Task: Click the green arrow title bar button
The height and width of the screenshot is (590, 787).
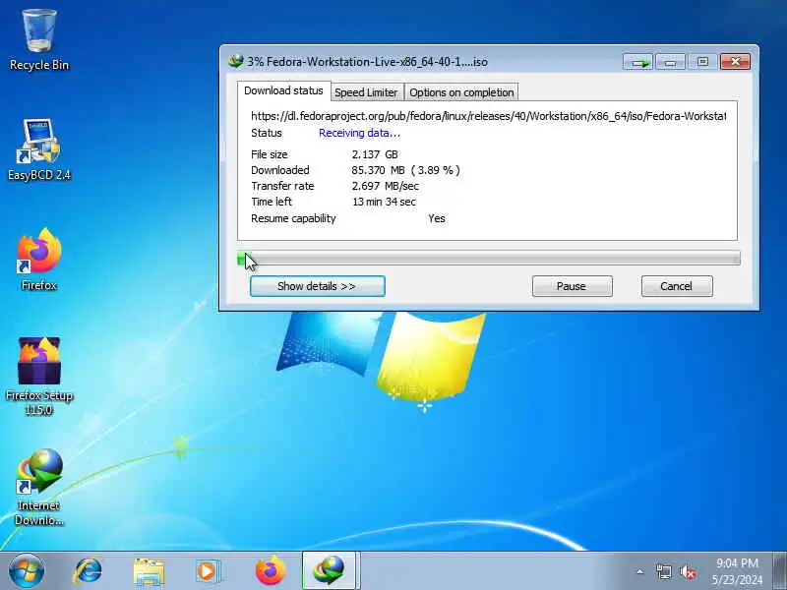Action: (637, 62)
